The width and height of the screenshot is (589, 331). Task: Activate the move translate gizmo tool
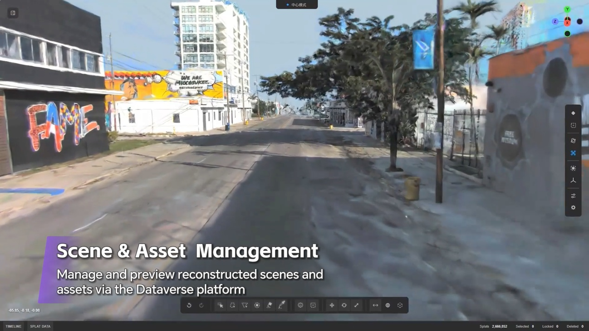pos(332,305)
